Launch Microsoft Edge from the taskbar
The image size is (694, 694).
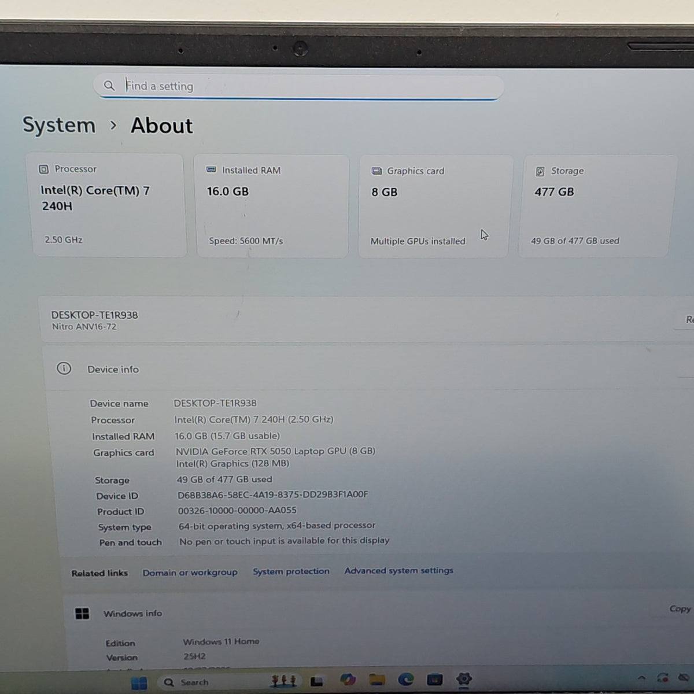[406, 679]
